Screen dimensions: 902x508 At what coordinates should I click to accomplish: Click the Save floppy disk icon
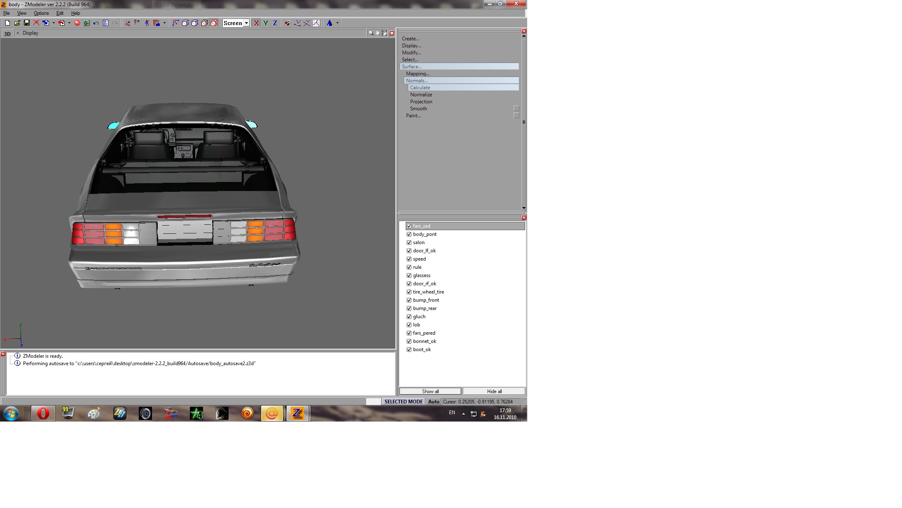[27, 23]
